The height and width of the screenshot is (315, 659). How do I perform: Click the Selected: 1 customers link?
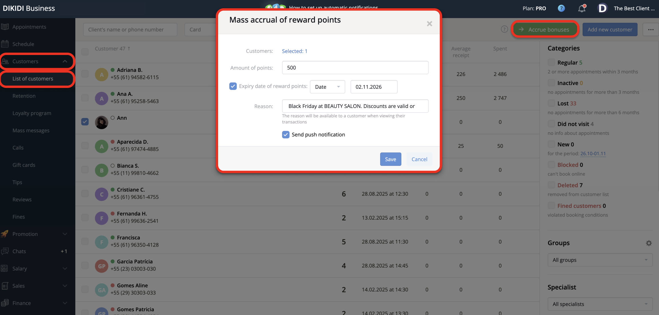[x=294, y=51]
